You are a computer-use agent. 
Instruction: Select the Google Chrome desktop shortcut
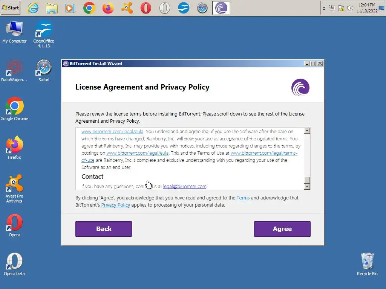click(x=14, y=109)
